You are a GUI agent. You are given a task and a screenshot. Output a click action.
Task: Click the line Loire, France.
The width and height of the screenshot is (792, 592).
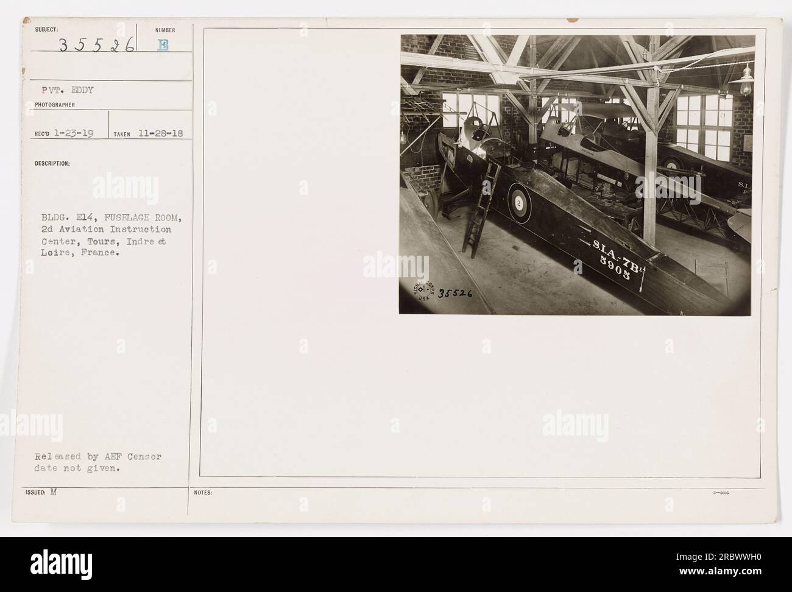coord(80,253)
